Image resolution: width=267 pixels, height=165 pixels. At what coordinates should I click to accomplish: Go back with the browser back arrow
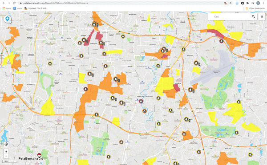[x=4, y=3]
